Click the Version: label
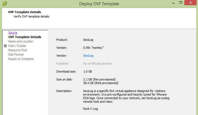This screenshot has width=198, height=115. (62, 48)
